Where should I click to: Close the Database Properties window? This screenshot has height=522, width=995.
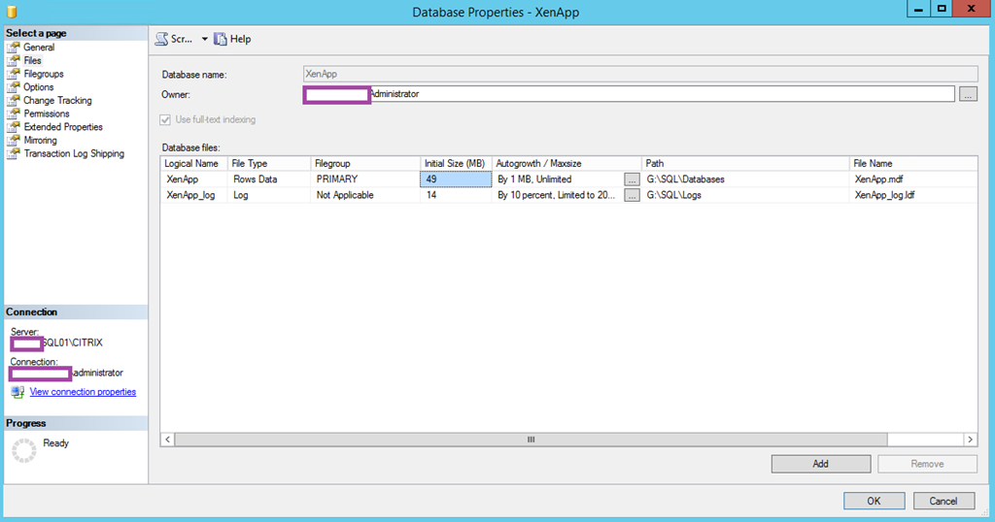(971, 9)
